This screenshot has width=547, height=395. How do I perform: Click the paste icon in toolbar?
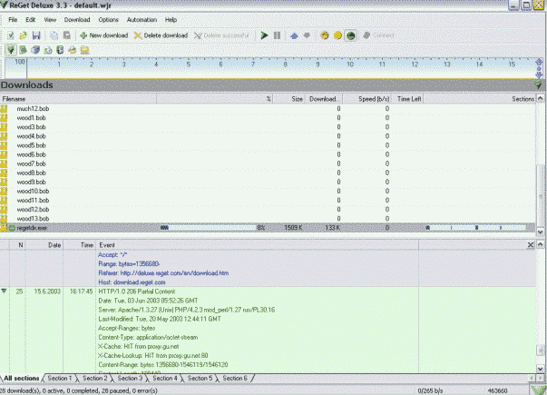pos(66,35)
